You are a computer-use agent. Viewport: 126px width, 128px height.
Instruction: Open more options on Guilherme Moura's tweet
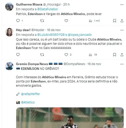click(122, 4)
